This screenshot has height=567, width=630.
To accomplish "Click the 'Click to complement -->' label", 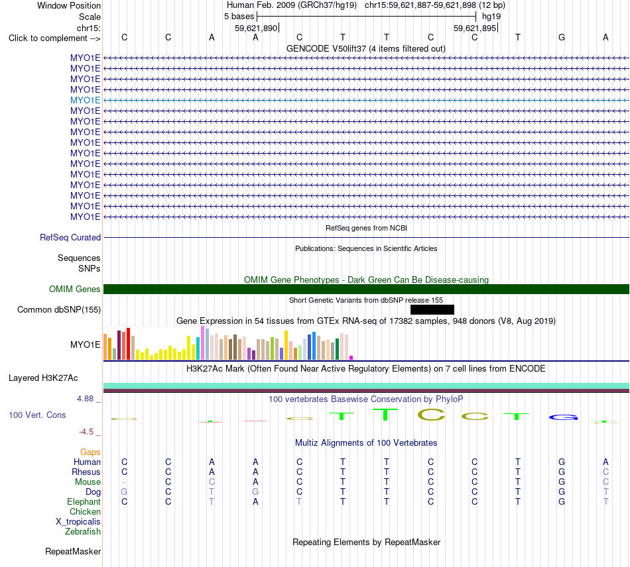I will 54,38.
